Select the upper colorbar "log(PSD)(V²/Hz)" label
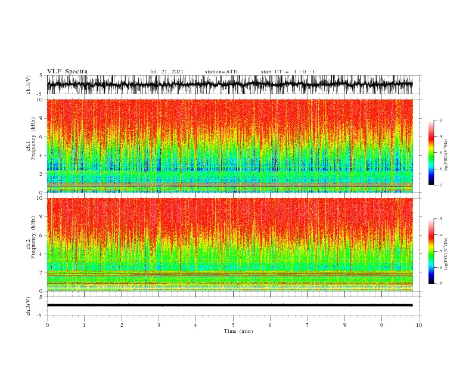 (446, 156)
